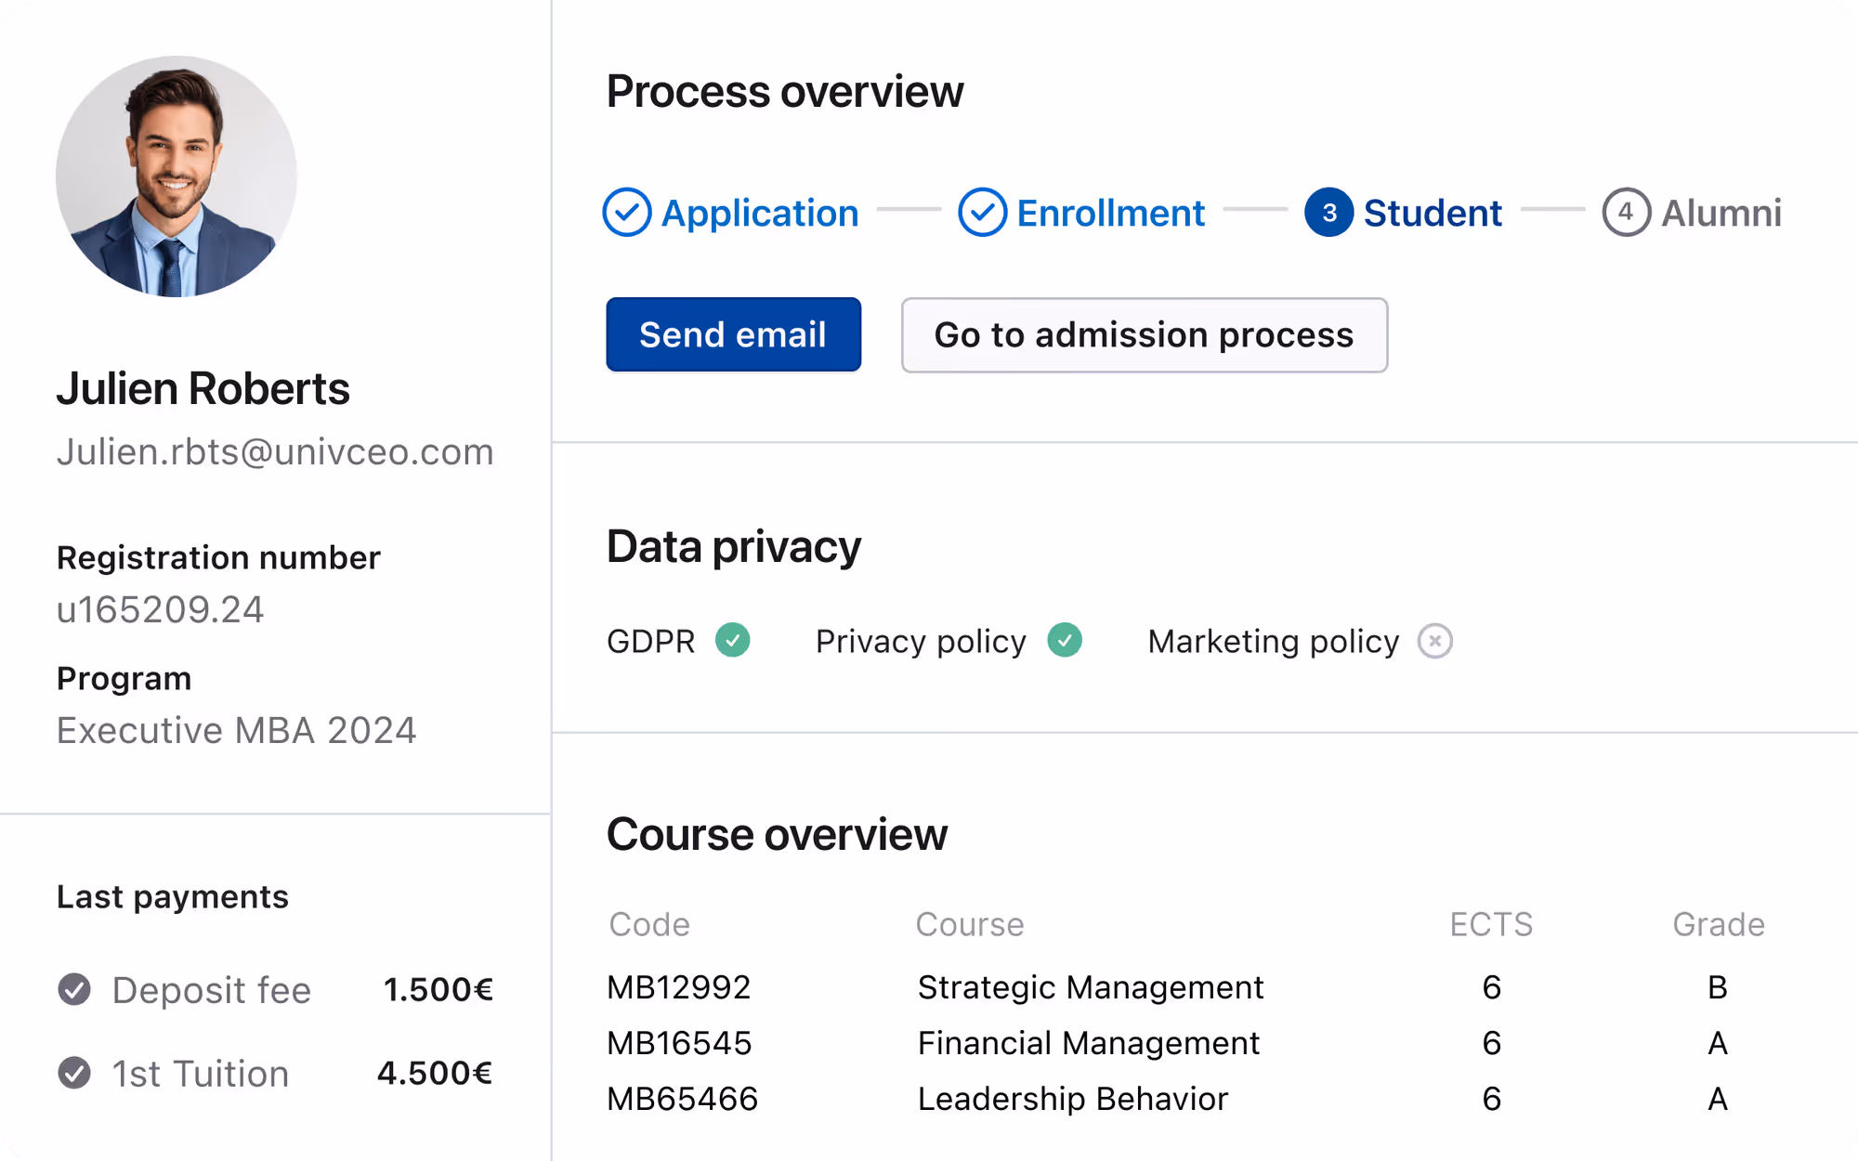Screen dimensions: 1858x1161
Task: Expand the Data privacy section
Action: (x=733, y=546)
